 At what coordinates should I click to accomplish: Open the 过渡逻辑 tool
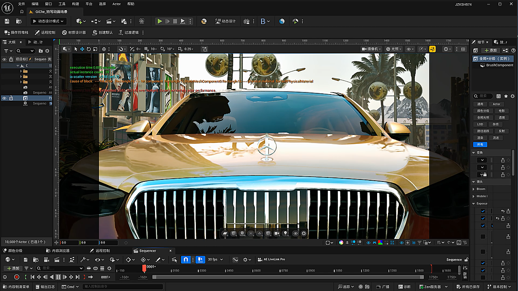(x=129, y=32)
